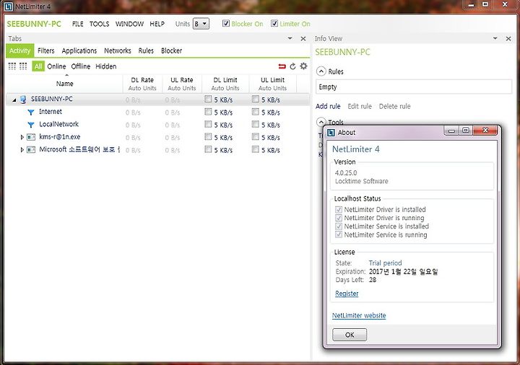Click the Edit rule link
Viewport: 520px width, 365px height.
(360, 106)
